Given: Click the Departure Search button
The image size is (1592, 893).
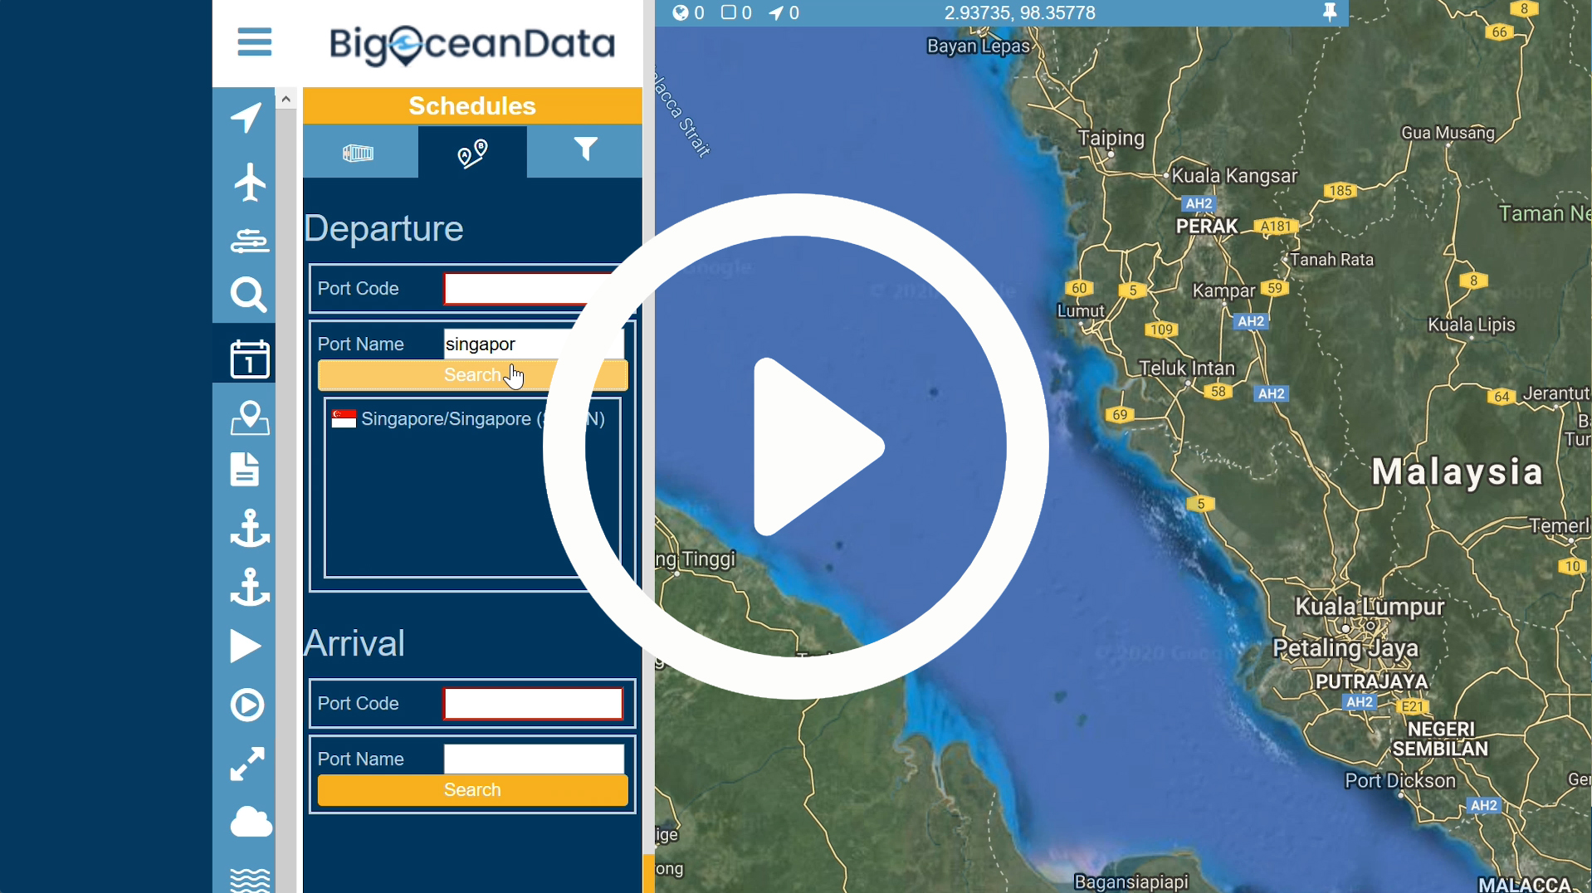Looking at the screenshot, I should 472,375.
